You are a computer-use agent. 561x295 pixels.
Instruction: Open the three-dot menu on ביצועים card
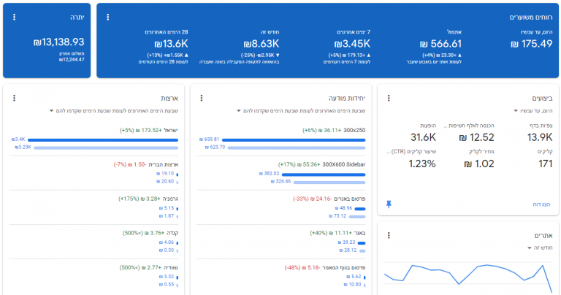tap(389, 98)
